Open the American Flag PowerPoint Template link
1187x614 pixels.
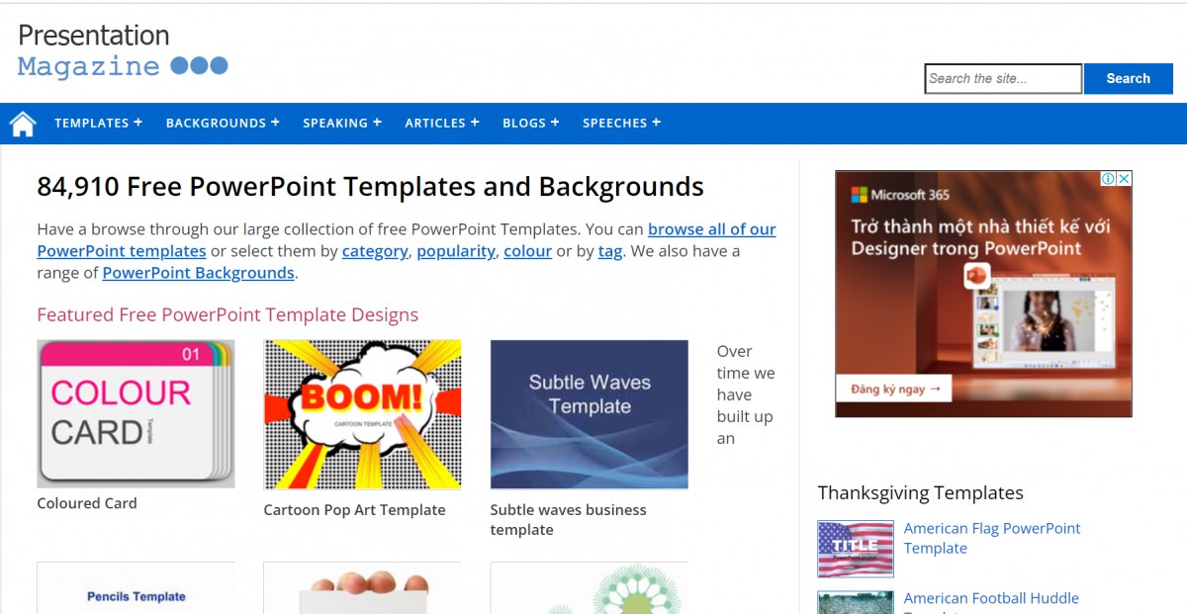992,538
